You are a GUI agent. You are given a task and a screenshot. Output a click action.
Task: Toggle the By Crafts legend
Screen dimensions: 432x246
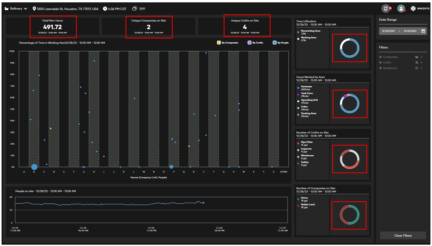[x=255, y=43]
